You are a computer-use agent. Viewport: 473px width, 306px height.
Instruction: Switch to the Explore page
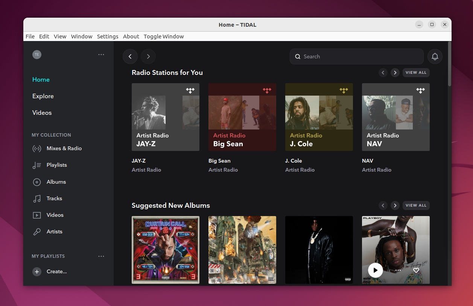(43, 96)
